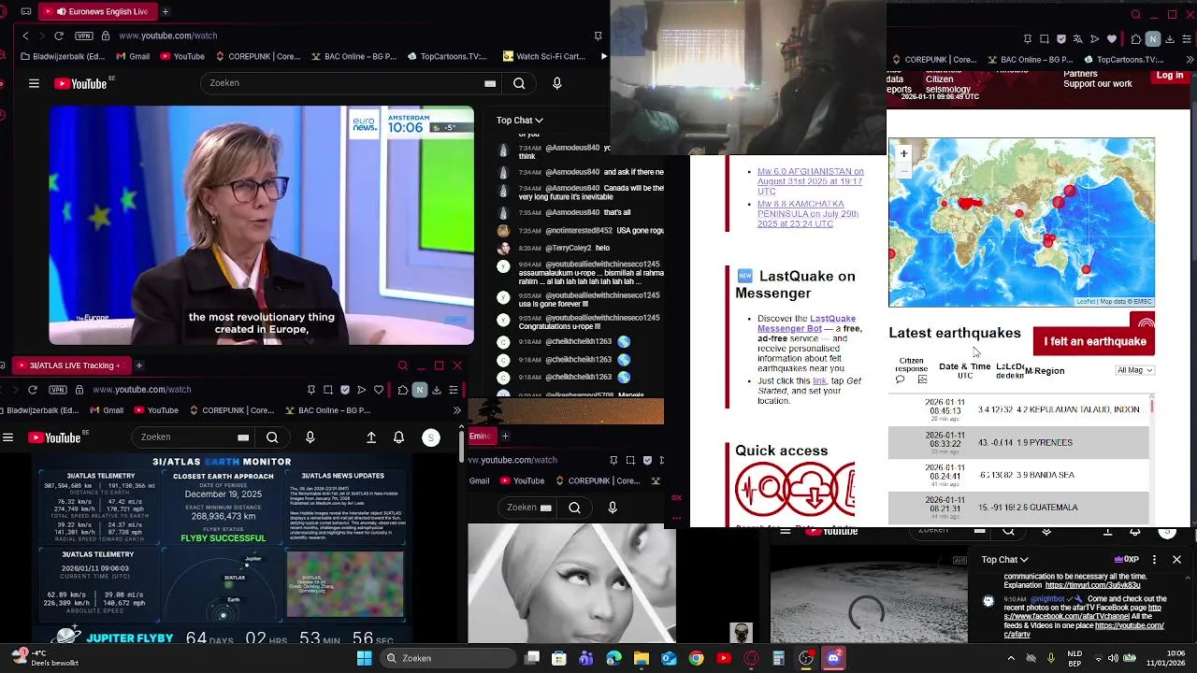Open snapshot tool in 3I/ATLAS window toolbar
1197x673 pixels.
pos(328,390)
